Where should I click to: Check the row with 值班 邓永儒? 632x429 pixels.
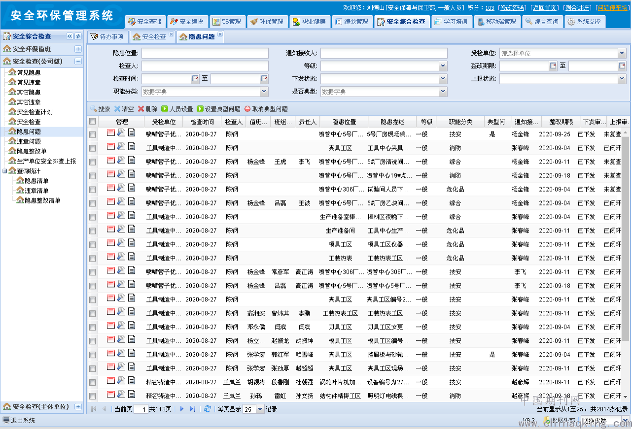(x=92, y=328)
